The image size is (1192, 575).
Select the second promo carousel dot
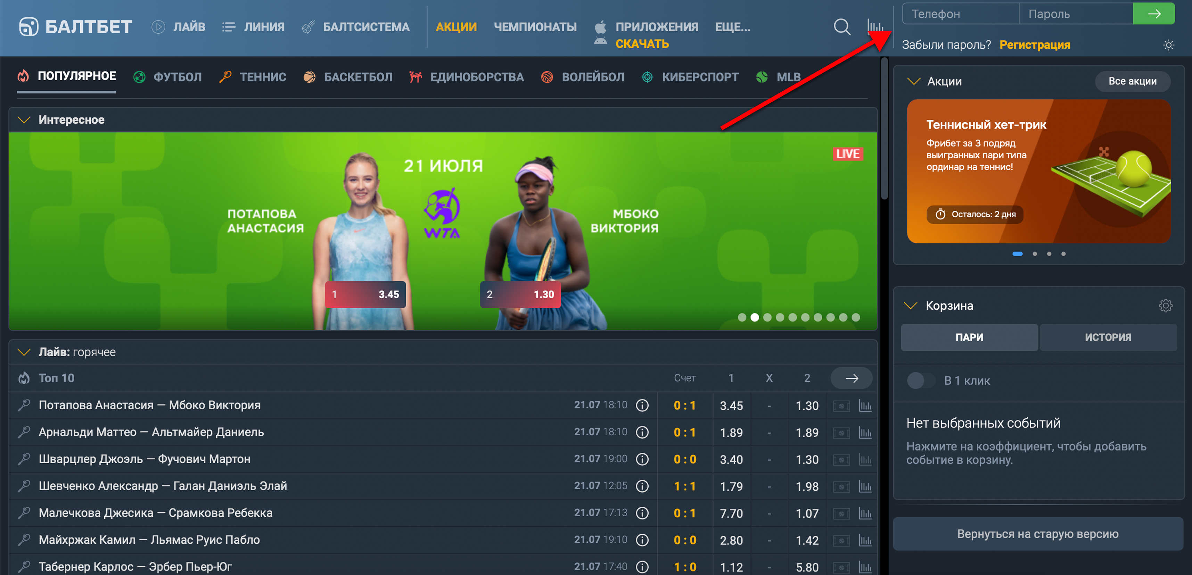(x=1035, y=253)
